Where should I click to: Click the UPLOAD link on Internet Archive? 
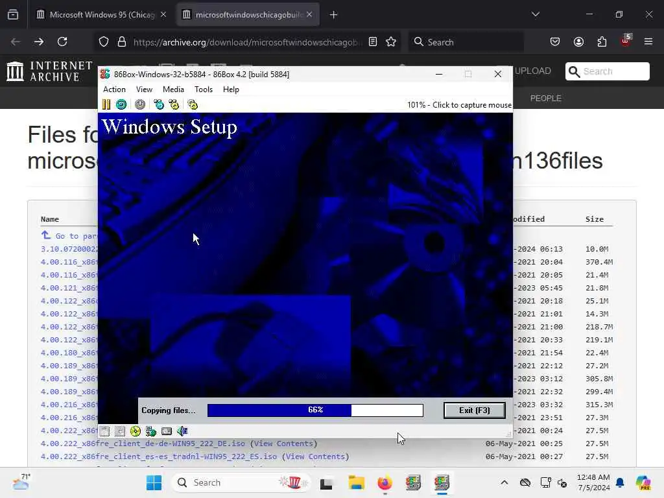533,71
